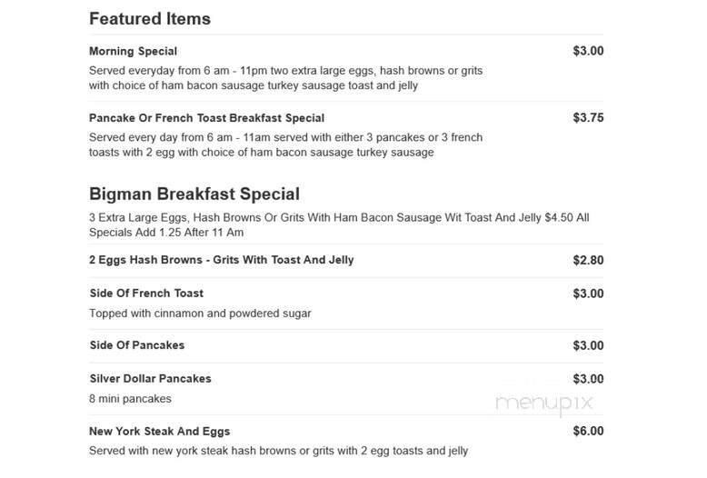Click the Morning Special $3.00 price
Image resolution: width=707 pixels, height=478 pixels.
[x=588, y=51]
